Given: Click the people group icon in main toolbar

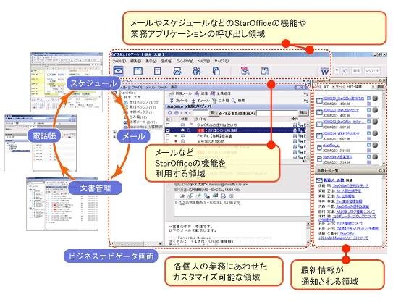Looking at the screenshot, I should [197, 71].
